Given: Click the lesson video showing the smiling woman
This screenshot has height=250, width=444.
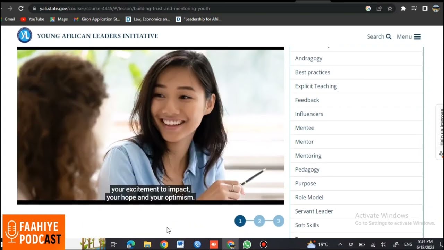Looking at the screenshot, I should (151, 125).
